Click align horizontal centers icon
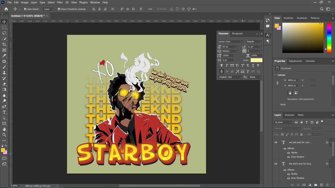The height and width of the screenshot is (188, 335). click(x=100, y=9)
